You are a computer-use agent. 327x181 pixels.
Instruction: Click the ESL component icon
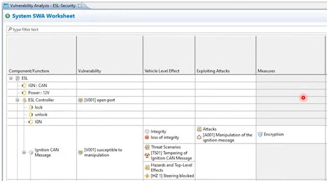pos(18,79)
